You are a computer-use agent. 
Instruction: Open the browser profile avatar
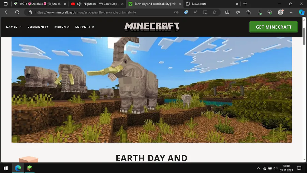click(281, 12)
